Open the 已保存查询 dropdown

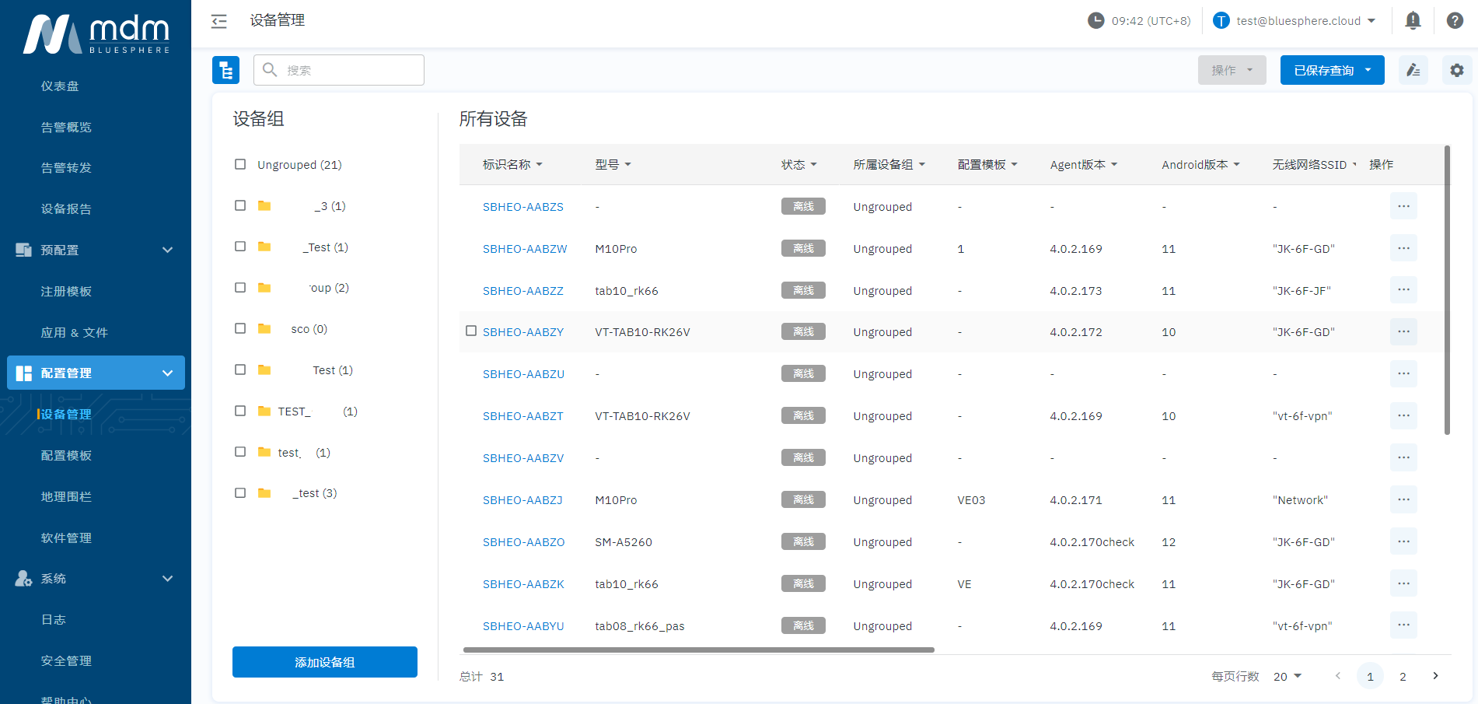click(1331, 70)
